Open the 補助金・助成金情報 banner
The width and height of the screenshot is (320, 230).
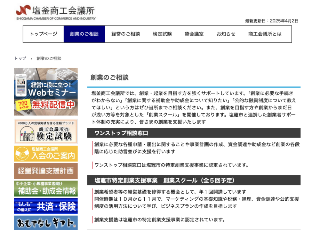(x=46, y=189)
